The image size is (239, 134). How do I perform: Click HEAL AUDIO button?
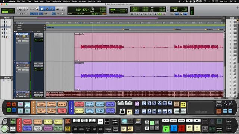(x=79, y=111)
